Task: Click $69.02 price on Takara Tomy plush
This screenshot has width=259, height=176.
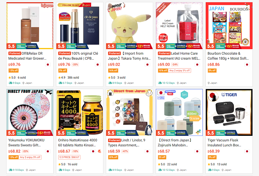Action: (x=114, y=65)
